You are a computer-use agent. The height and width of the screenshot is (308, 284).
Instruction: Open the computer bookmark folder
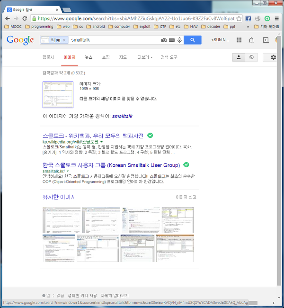pyautogui.click(x=119, y=27)
